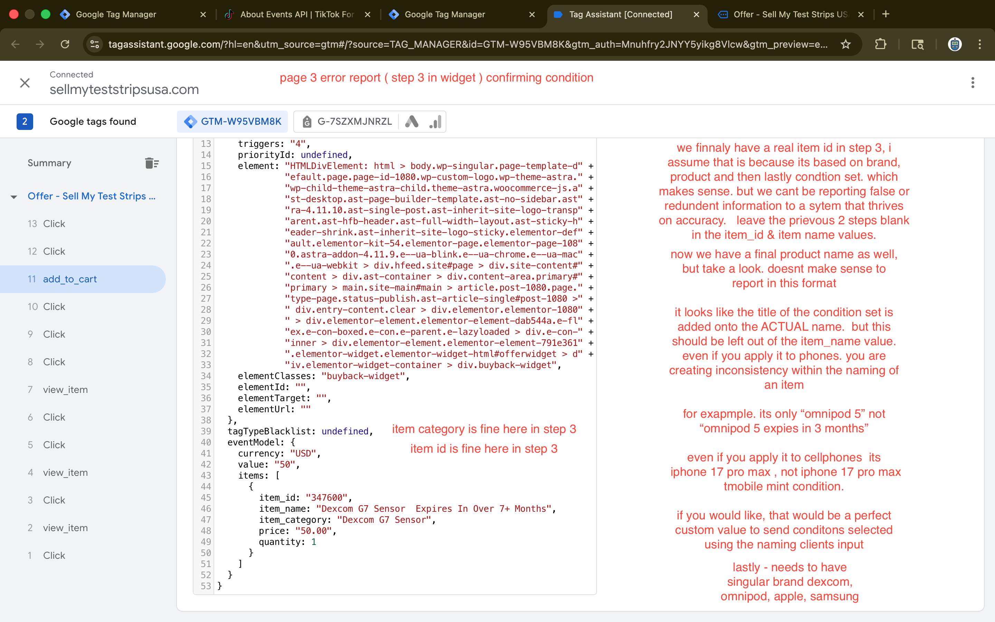Click the quantity 1 value
Screen dimensions: 995x622
point(314,542)
